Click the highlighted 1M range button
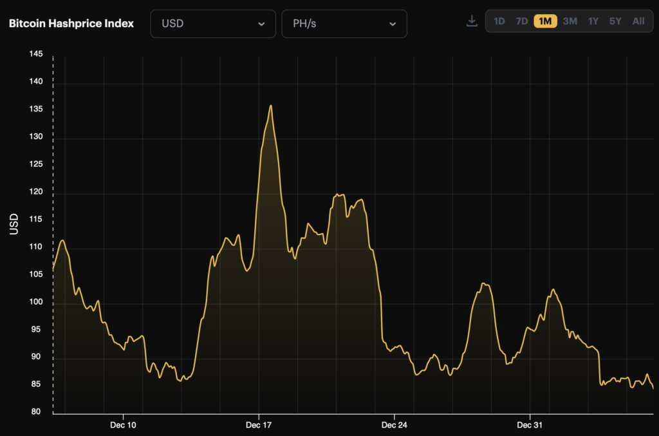This screenshot has width=659, height=436. 545,21
